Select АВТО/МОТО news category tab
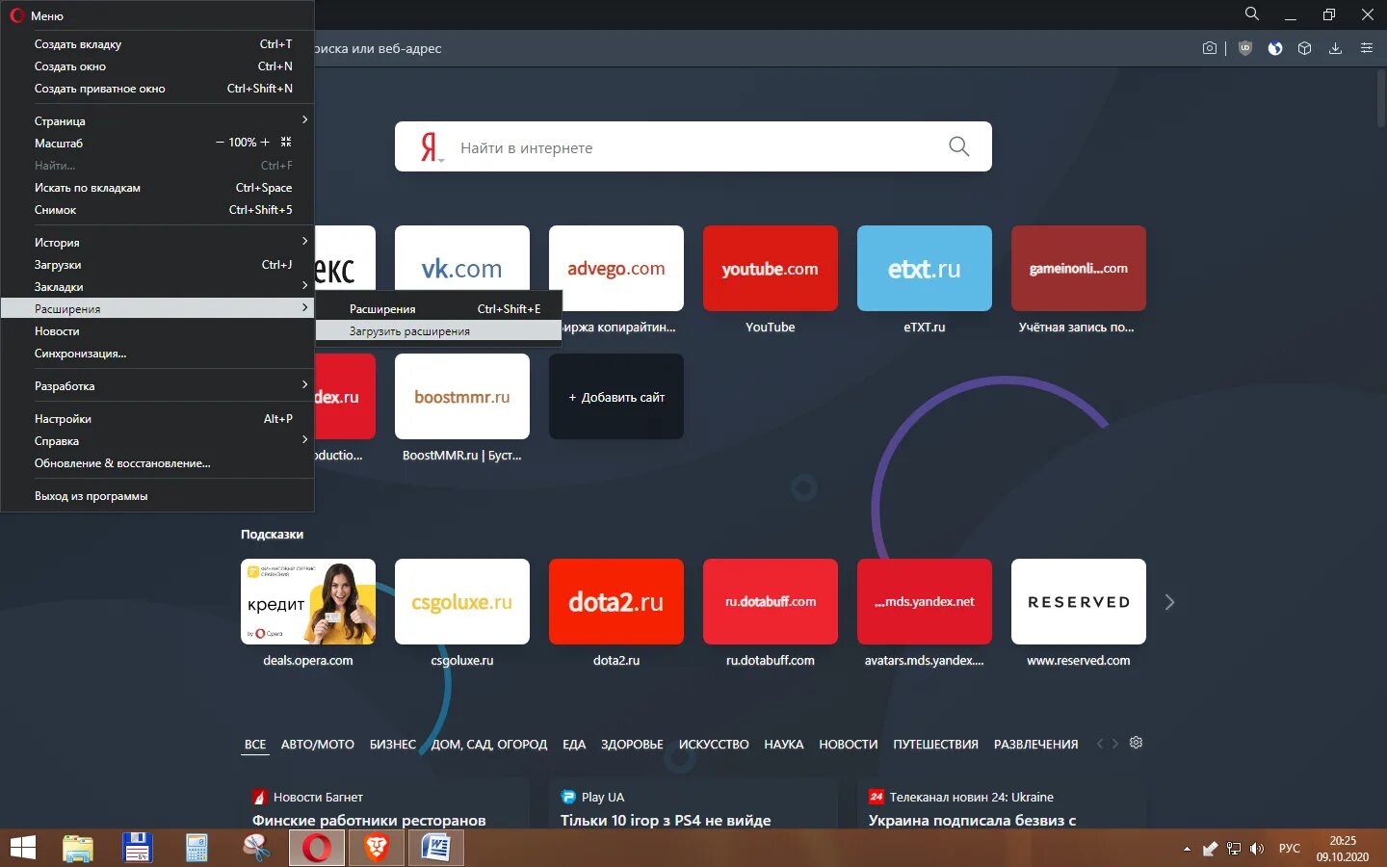This screenshot has width=1387, height=867. pyautogui.click(x=318, y=745)
